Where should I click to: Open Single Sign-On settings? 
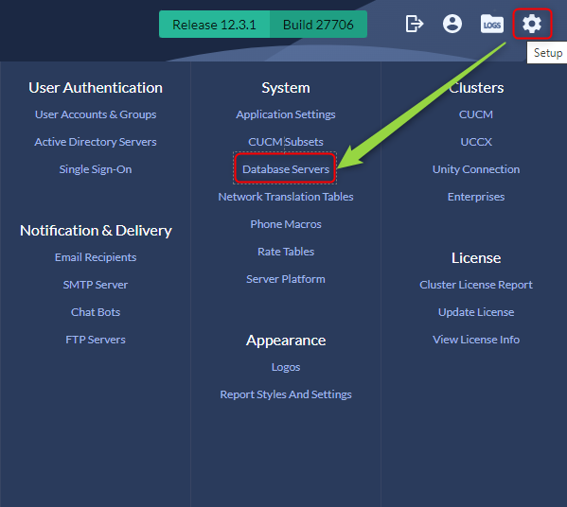coord(96,169)
